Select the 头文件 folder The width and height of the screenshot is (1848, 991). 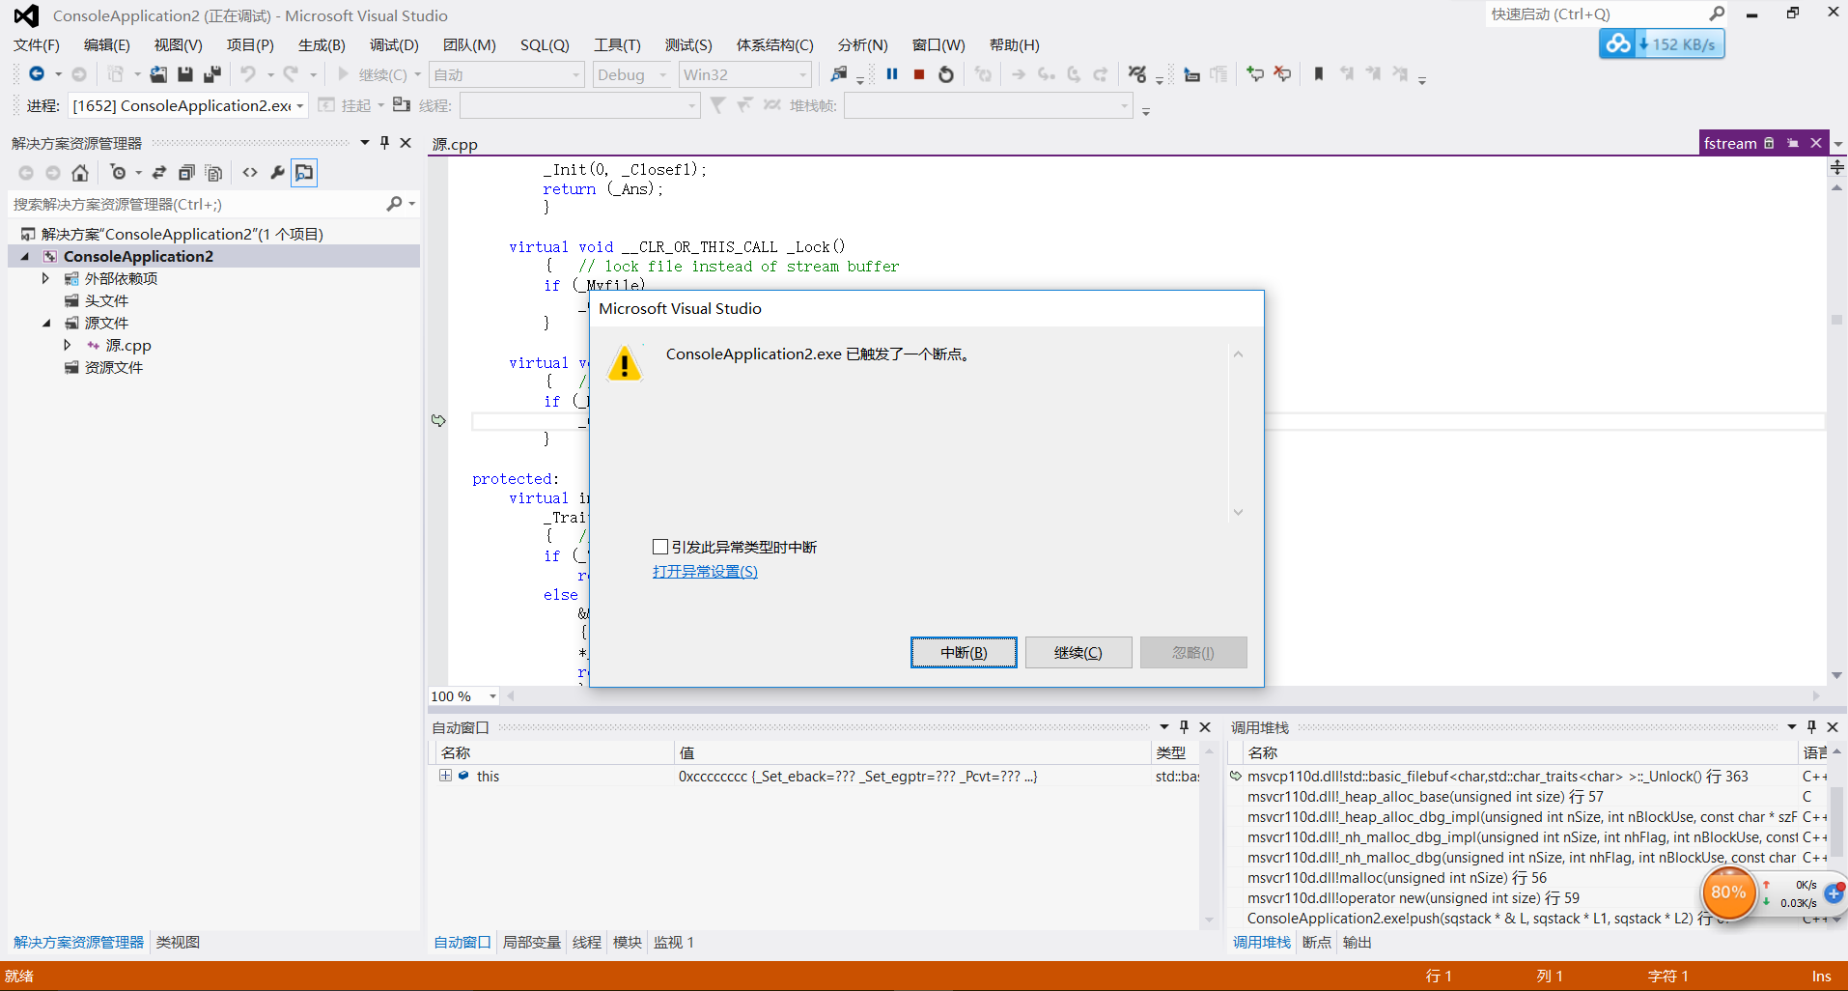(106, 300)
